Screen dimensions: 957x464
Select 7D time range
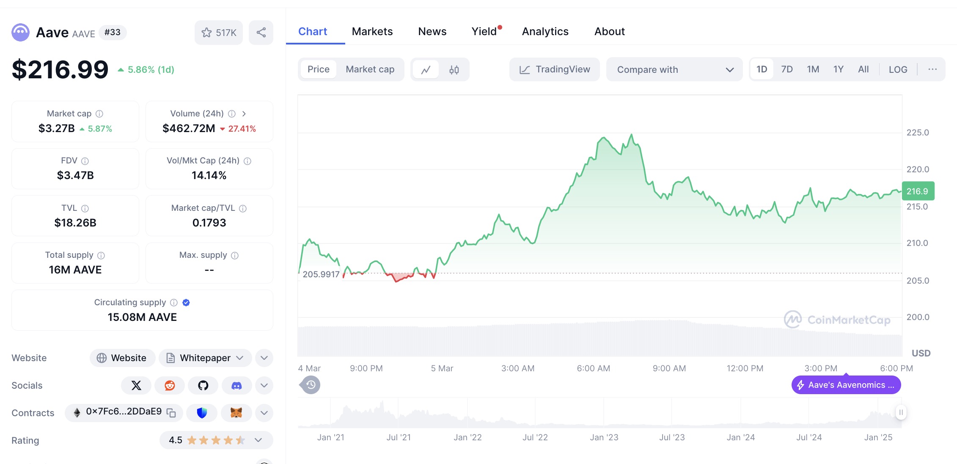pyautogui.click(x=786, y=69)
